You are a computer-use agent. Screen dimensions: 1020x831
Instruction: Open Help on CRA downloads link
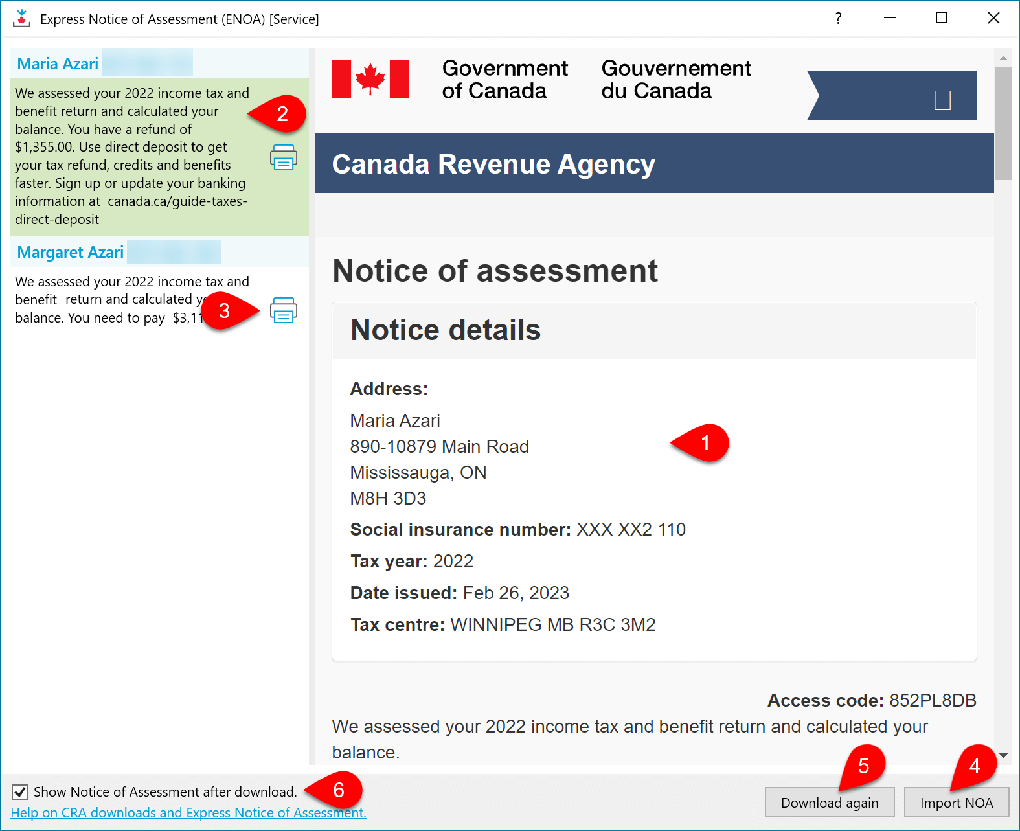pos(188,812)
